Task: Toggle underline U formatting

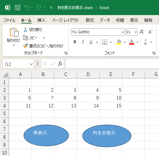Action: coord(91,42)
